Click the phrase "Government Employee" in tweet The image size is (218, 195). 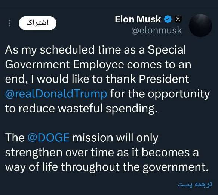pyautogui.click(x=65, y=65)
